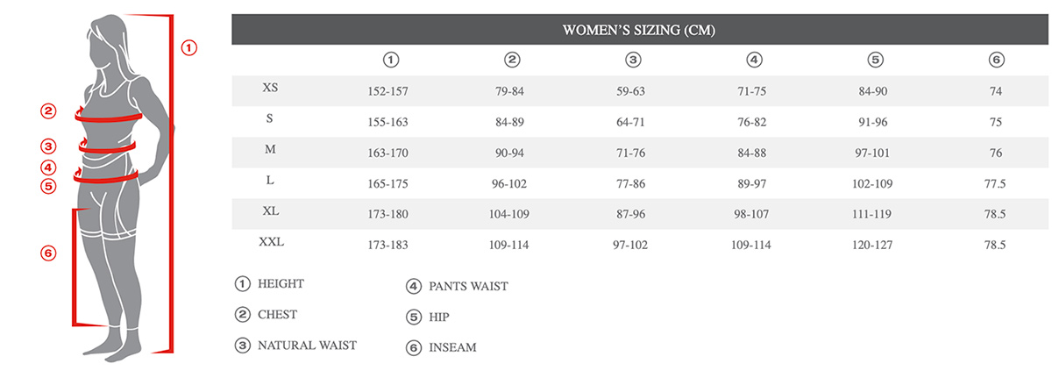Screen dimensions: 1052x378
Task: Click the 120-127 hip cell
Action: (x=874, y=245)
